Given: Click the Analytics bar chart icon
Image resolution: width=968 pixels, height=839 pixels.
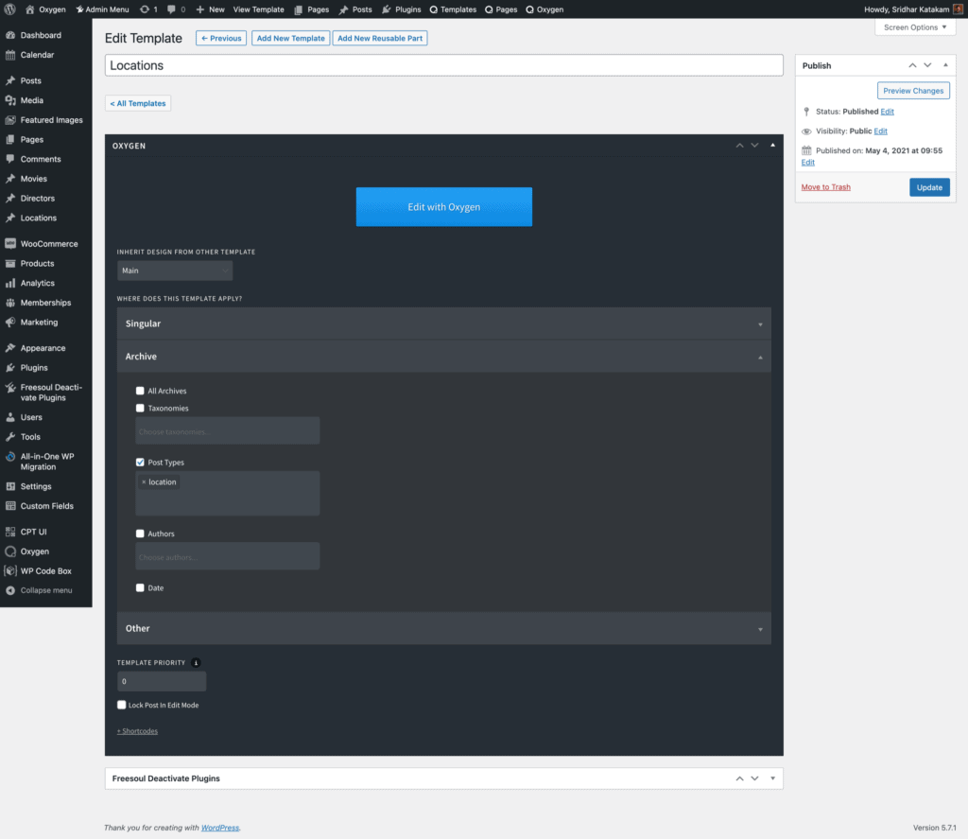Looking at the screenshot, I should point(10,283).
